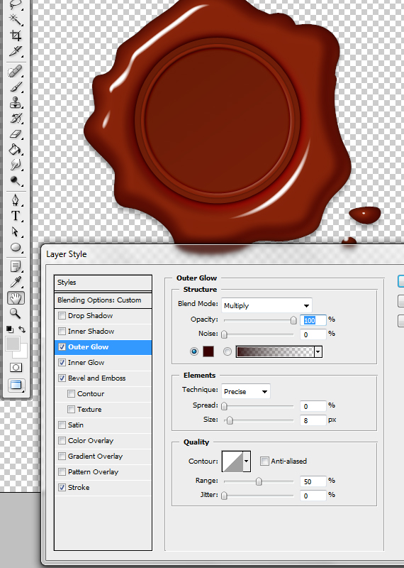Enable the Texture sub-option checkbox
This screenshot has width=404, height=568.
(x=72, y=409)
